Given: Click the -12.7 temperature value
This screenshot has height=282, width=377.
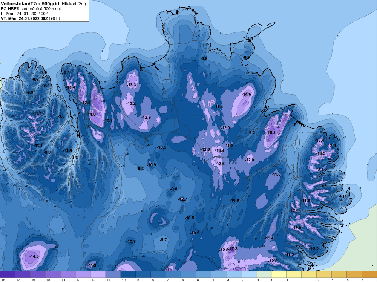Looking at the screenshot, I should pyautogui.click(x=183, y=199).
